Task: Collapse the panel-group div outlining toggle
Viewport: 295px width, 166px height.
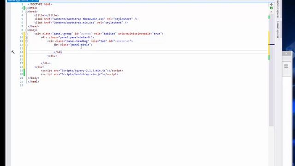Action: 27,34
